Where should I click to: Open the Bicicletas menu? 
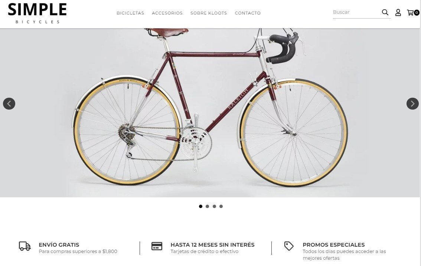coord(130,13)
